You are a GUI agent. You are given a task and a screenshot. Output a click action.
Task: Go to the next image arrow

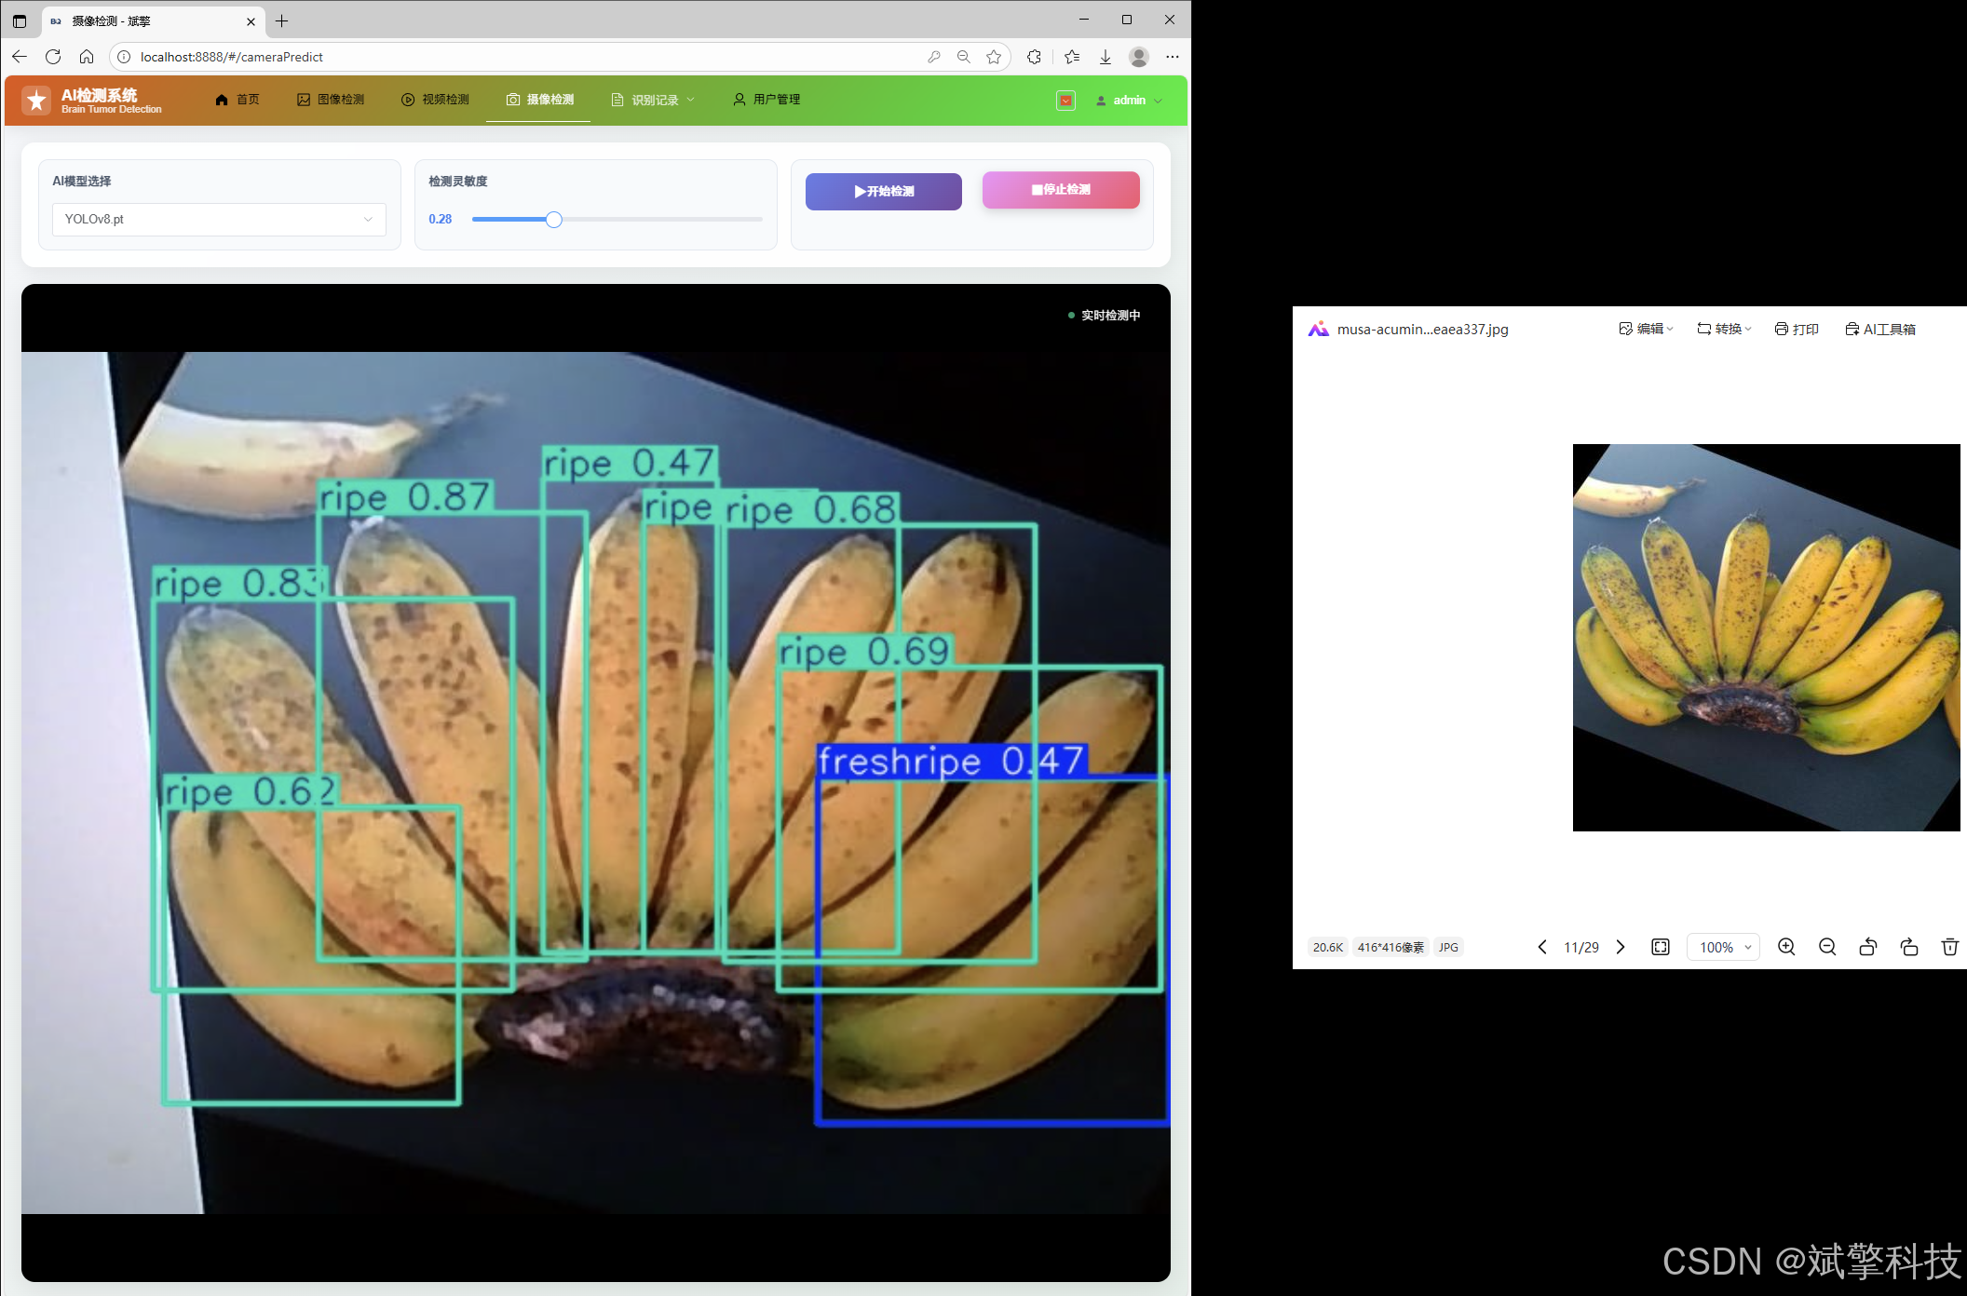pyautogui.click(x=1621, y=947)
